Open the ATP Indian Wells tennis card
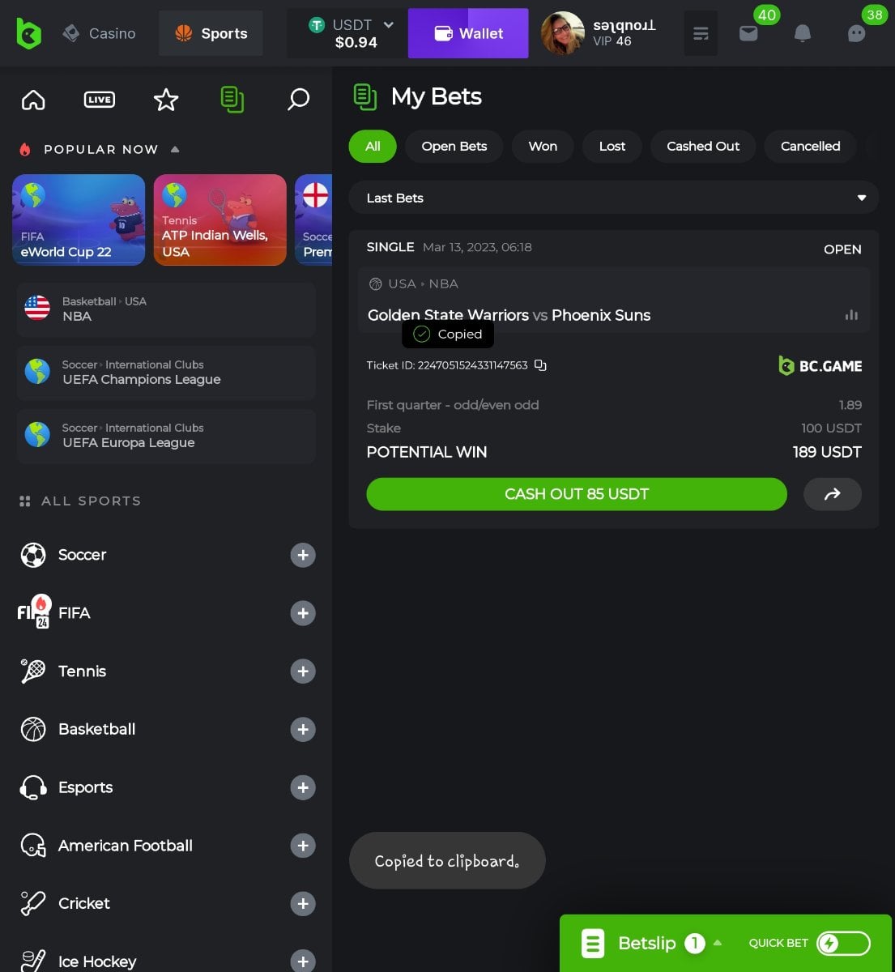 (x=219, y=220)
